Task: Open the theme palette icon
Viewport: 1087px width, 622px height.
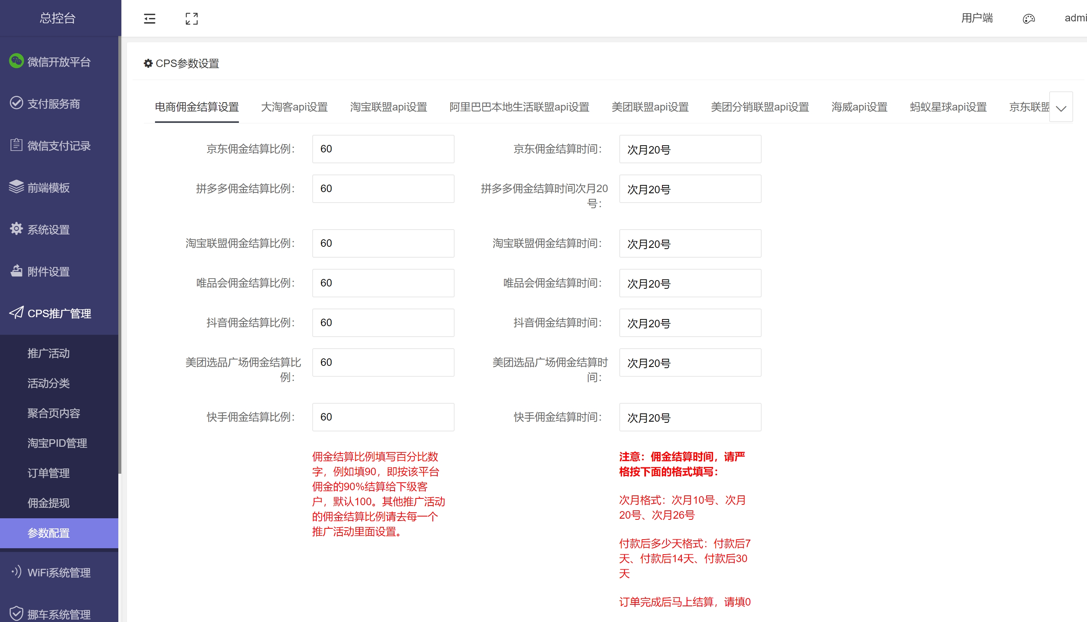Action: tap(1029, 18)
